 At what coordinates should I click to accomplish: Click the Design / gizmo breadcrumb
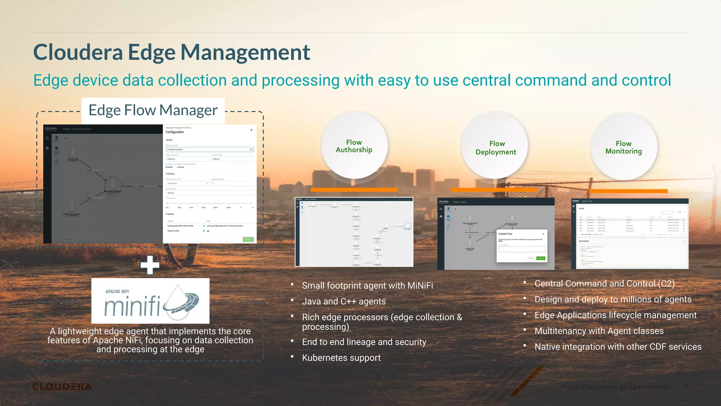click(460, 202)
